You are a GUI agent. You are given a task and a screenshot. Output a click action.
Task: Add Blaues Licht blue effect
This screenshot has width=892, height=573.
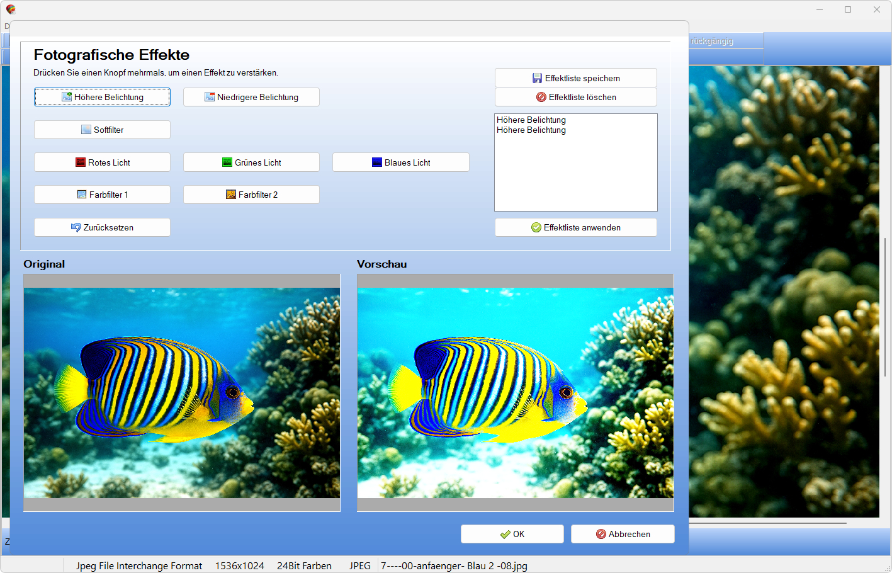click(400, 162)
